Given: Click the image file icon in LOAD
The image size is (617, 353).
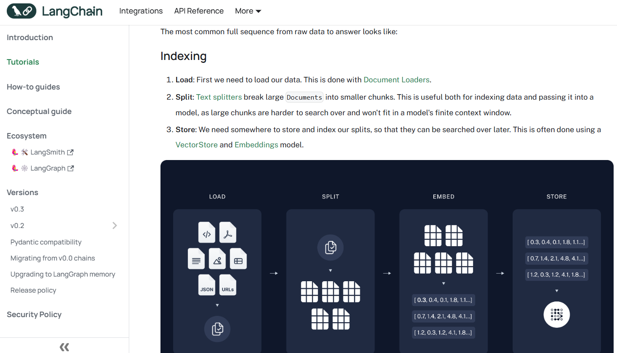Looking at the screenshot, I should [x=217, y=259].
